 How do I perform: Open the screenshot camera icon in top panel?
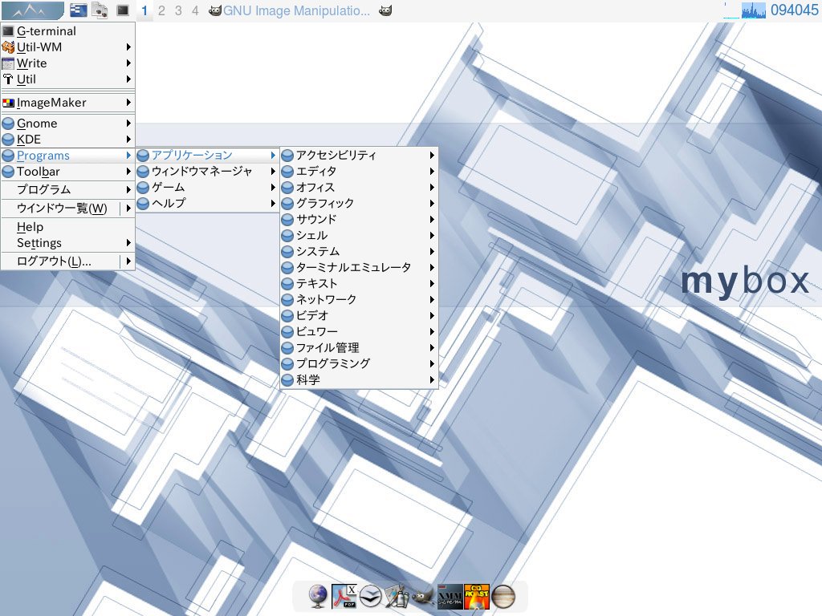point(100,10)
